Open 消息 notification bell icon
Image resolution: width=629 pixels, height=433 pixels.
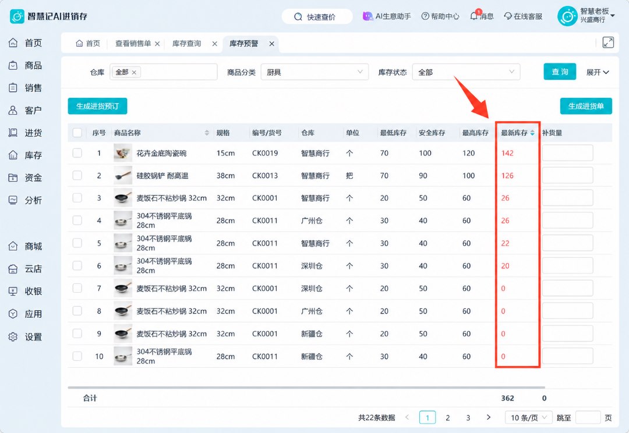pyautogui.click(x=475, y=16)
